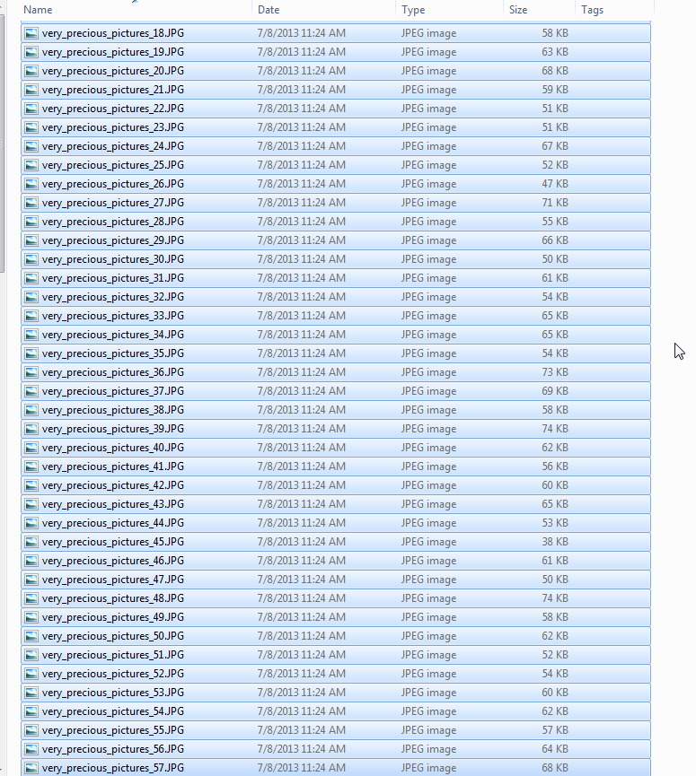
Task: Click image icon of very_precious_pictures_21.JPG
Action: tap(31, 90)
